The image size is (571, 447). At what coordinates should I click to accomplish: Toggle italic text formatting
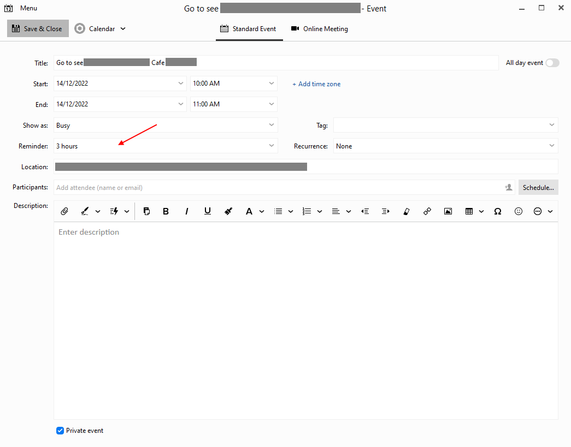pos(186,211)
